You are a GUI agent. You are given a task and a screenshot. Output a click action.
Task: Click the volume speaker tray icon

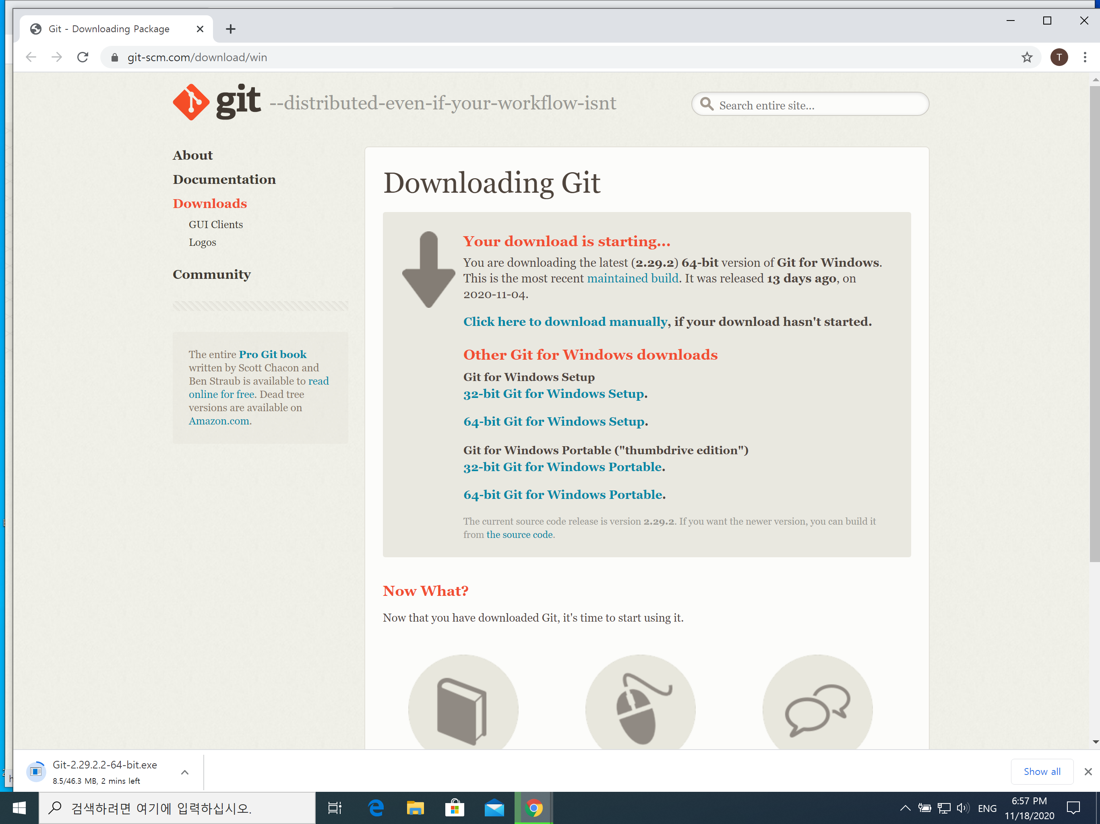pos(963,808)
